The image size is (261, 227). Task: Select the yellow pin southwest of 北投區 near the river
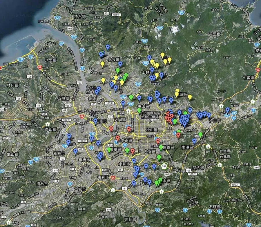(103, 81)
